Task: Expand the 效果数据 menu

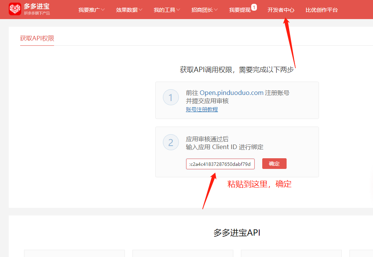Action: tap(129, 10)
